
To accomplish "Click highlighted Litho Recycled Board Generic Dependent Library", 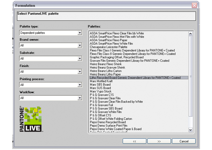I will (139, 78).
